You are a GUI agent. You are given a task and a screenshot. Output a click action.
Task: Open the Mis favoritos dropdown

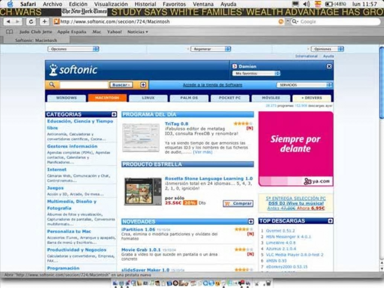pos(256,73)
